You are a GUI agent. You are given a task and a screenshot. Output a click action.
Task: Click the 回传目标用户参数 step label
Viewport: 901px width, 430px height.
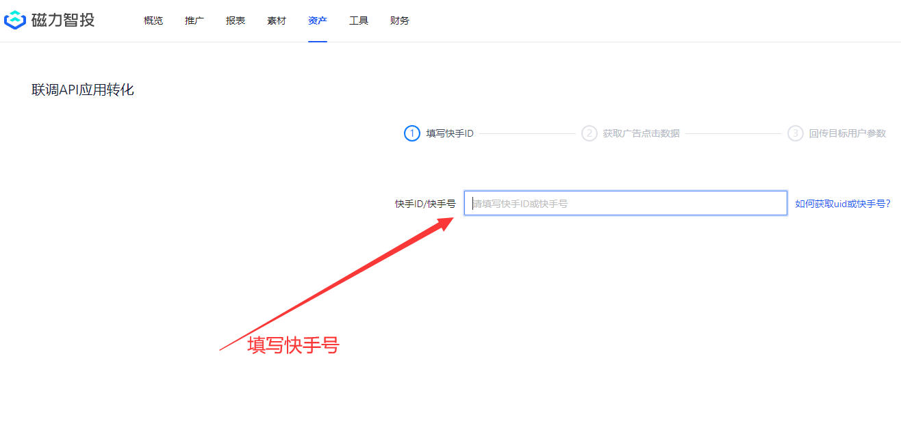click(848, 133)
